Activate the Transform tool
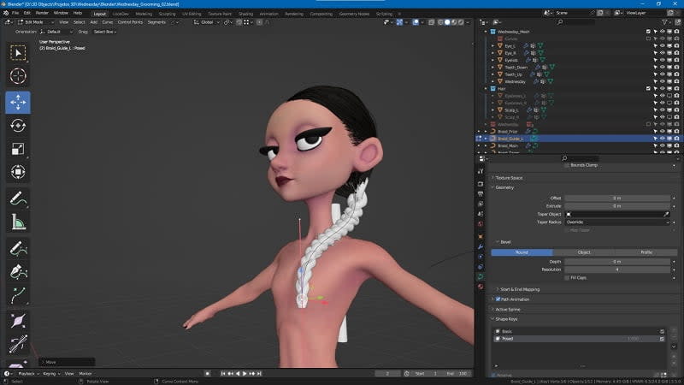 (18, 172)
